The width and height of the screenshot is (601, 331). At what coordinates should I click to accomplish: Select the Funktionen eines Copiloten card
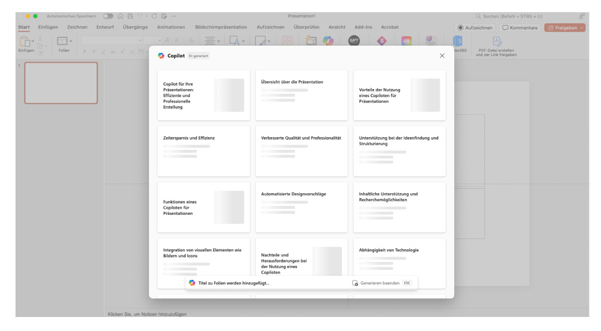203,207
